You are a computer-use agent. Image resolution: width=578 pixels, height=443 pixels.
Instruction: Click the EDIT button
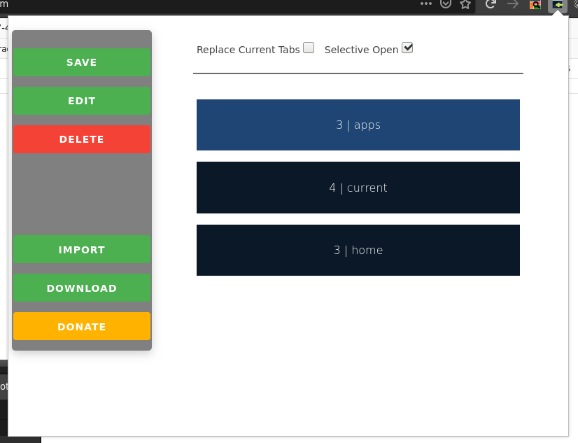[82, 101]
